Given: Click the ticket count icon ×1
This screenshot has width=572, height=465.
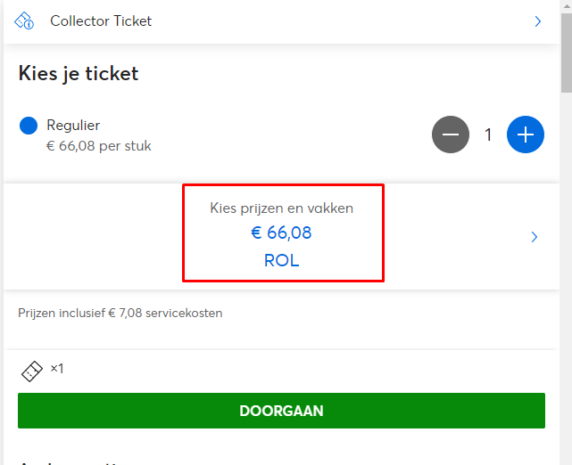Looking at the screenshot, I should pos(32,371).
